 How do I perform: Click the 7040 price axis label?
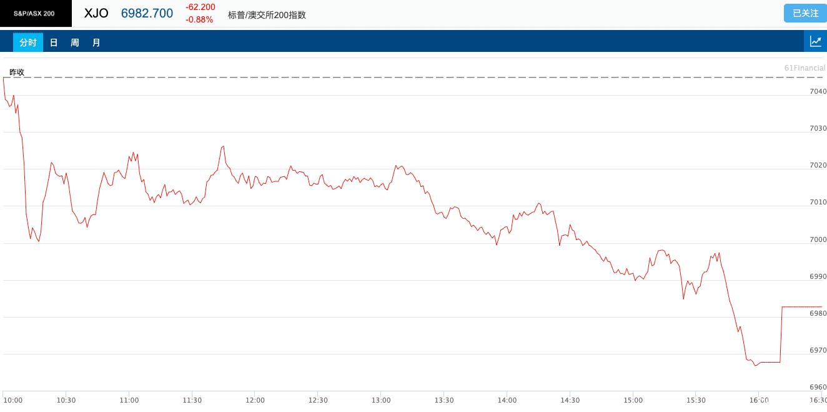[818, 91]
